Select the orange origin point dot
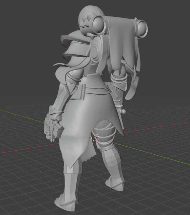This screenshot has height=215, width=190. coord(95,137)
